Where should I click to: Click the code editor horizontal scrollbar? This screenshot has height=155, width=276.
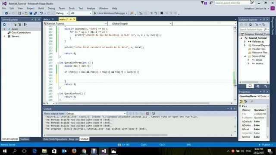click(134, 103)
